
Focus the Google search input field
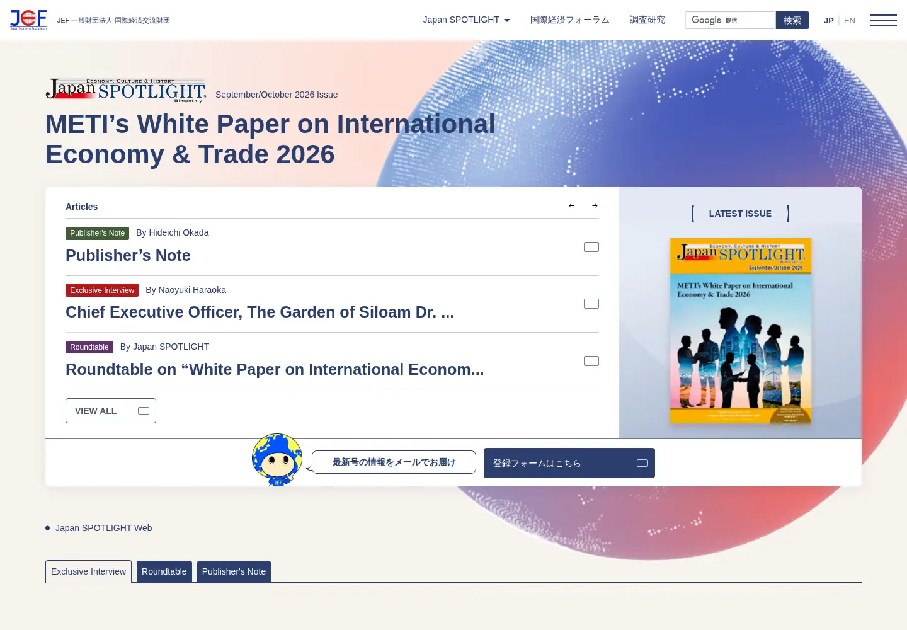click(731, 20)
